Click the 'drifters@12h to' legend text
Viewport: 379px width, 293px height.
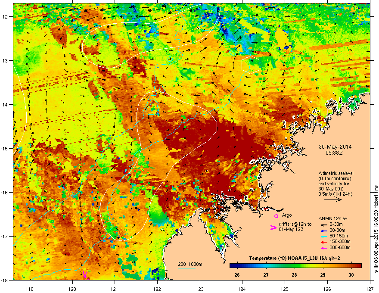point(295,224)
